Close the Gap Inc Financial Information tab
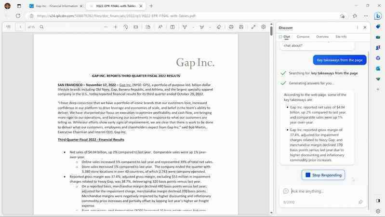Screen dimensions: 385x217 [x=81, y=6]
